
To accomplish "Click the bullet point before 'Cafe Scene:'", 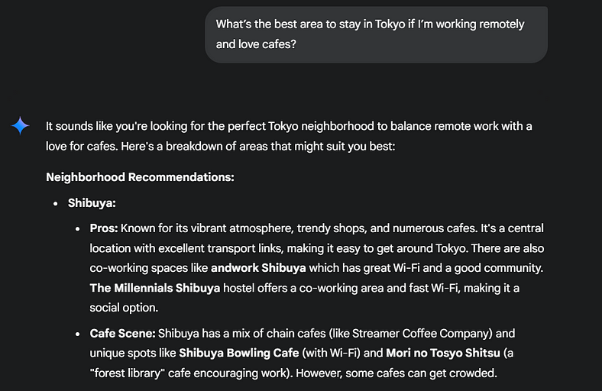I will tap(78, 334).
